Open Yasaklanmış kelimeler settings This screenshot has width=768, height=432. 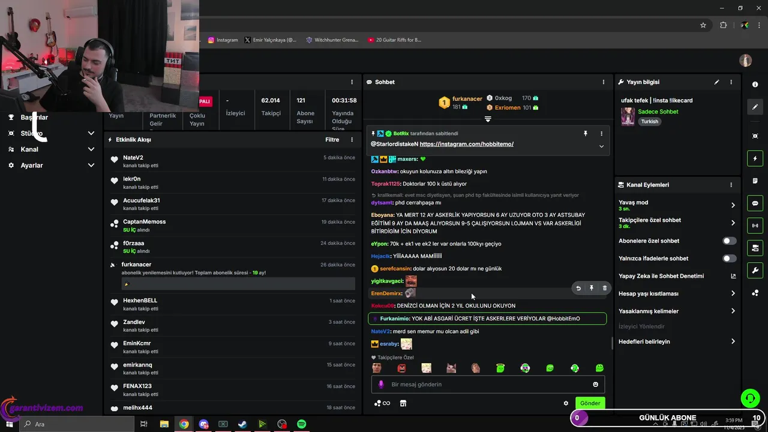(x=677, y=311)
